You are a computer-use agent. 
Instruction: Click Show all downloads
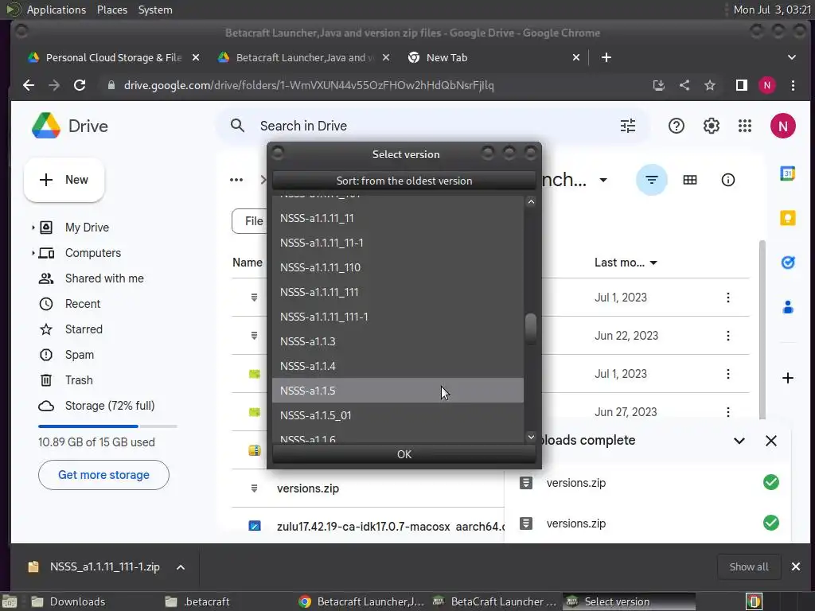748,566
